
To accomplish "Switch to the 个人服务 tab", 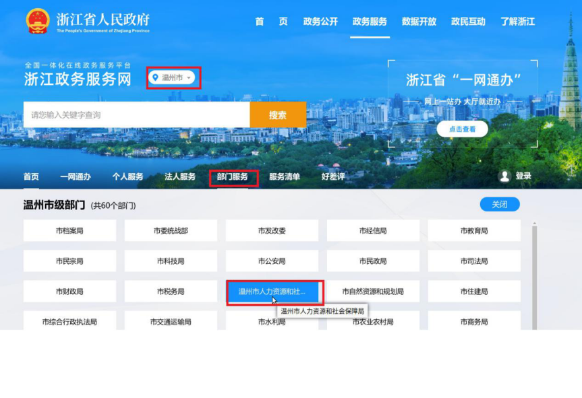I will (x=127, y=177).
